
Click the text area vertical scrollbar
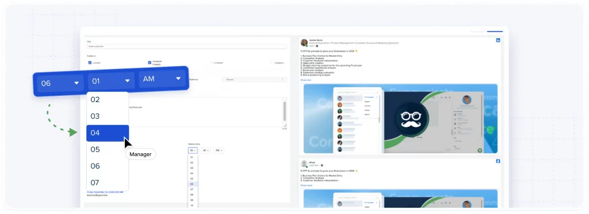point(284,111)
